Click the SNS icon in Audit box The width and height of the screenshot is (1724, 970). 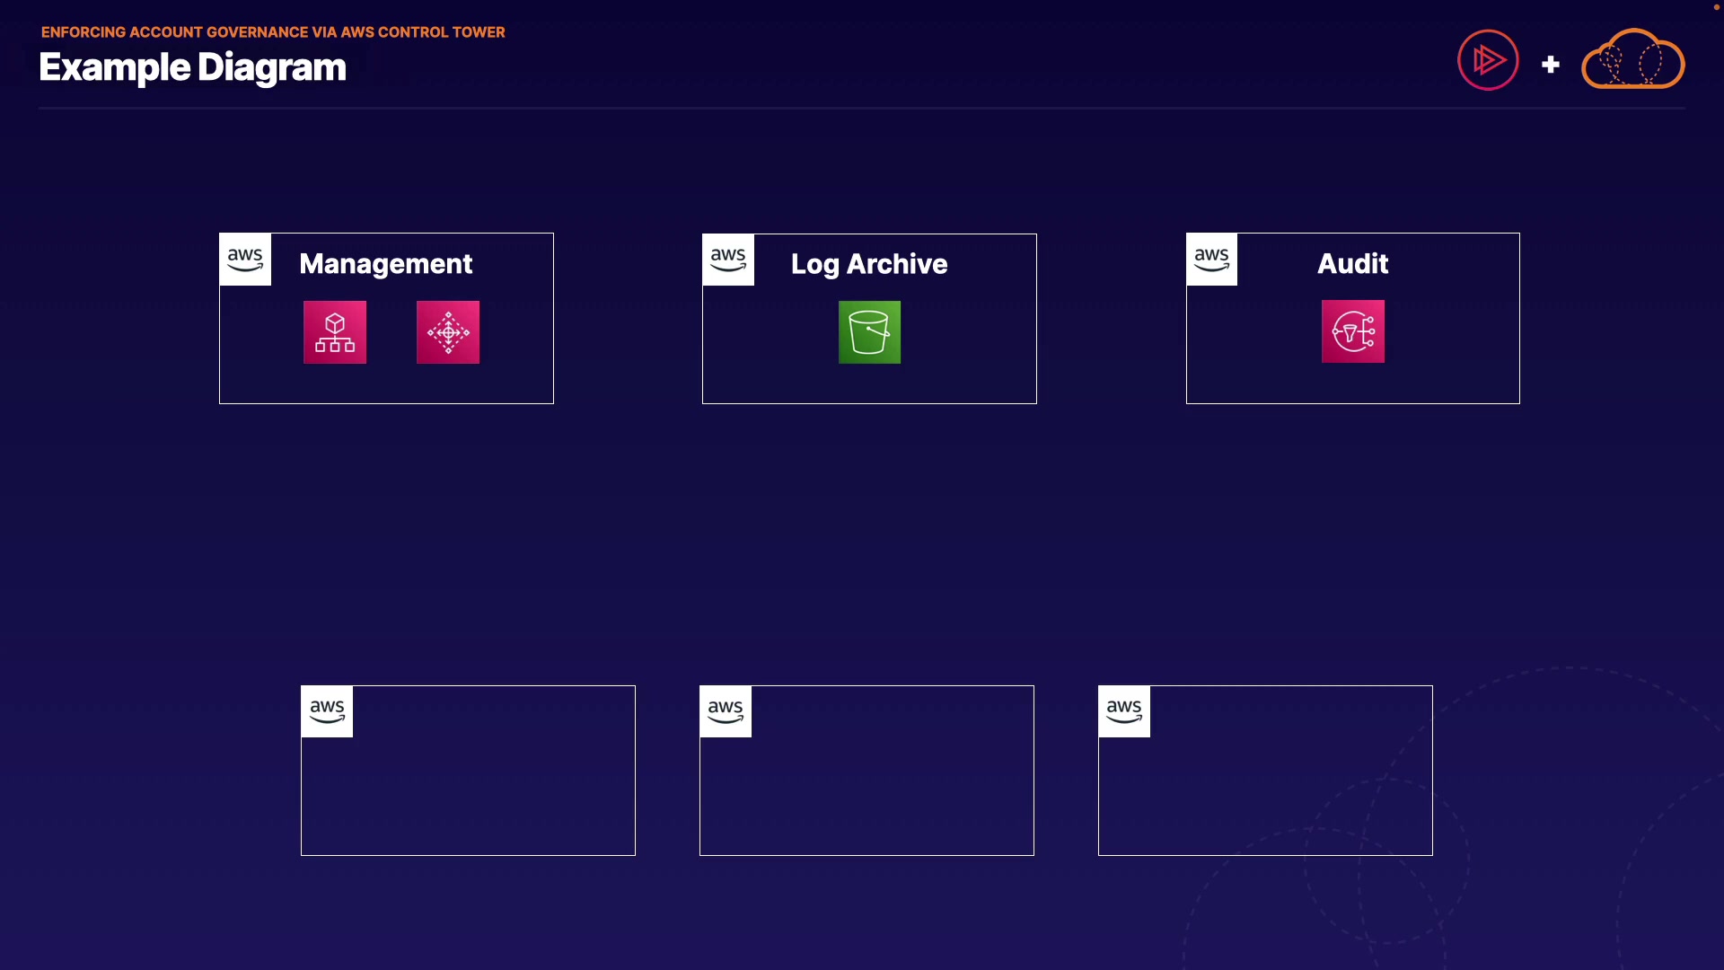pyautogui.click(x=1353, y=331)
